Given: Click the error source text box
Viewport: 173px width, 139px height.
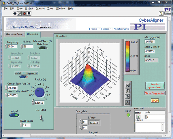Looking at the screenshot, I should pyautogui.click(x=148, y=127).
